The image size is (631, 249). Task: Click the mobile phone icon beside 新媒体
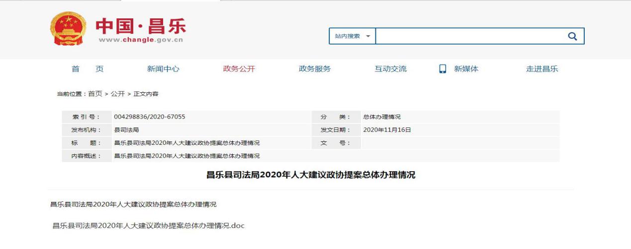tap(443, 69)
